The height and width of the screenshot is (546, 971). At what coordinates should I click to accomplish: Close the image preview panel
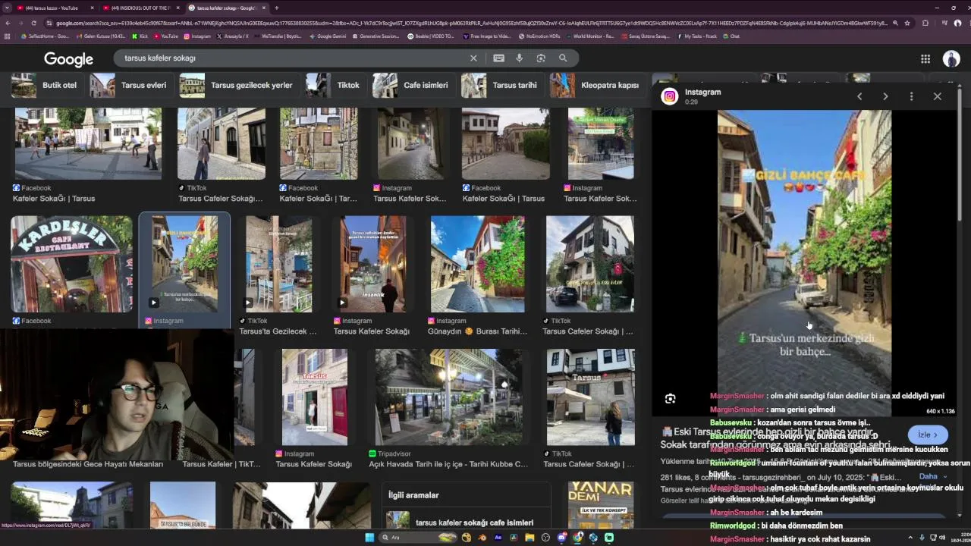pos(938,96)
